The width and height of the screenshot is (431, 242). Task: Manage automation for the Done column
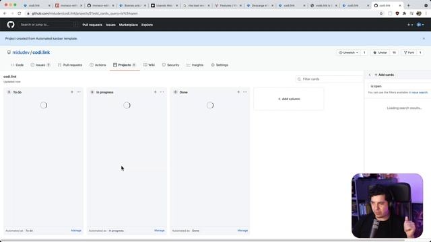pyautogui.click(x=242, y=231)
